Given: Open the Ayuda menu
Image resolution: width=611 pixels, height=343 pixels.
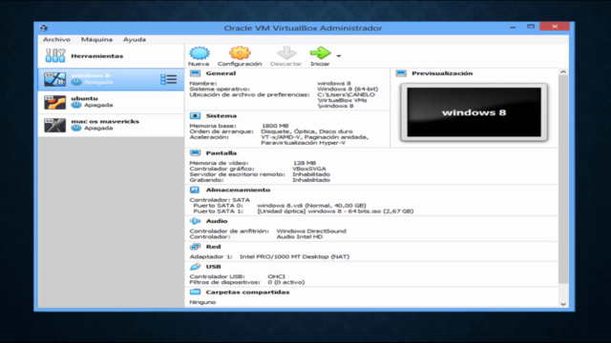Looking at the screenshot, I should [x=135, y=39].
